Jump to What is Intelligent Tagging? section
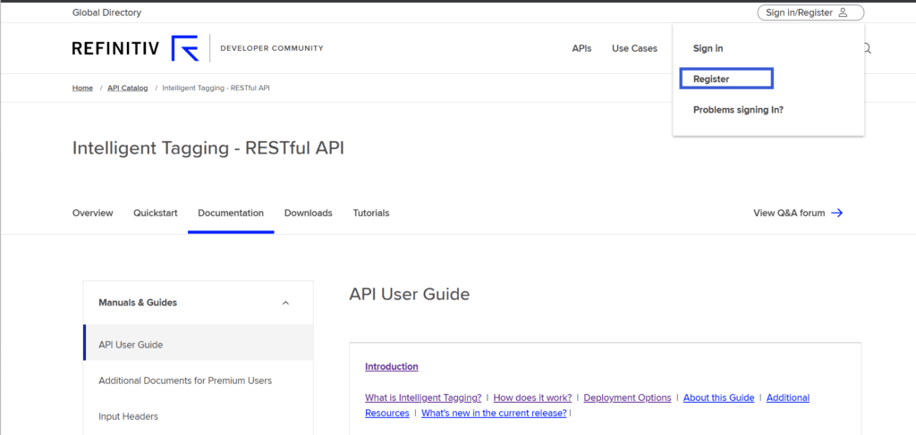The height and width of the screenshot is (435, 916). 422,397
